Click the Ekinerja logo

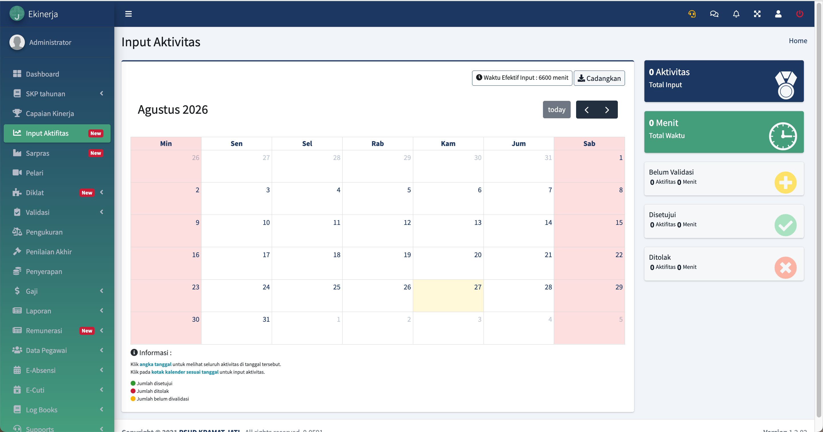click(17, 13)
